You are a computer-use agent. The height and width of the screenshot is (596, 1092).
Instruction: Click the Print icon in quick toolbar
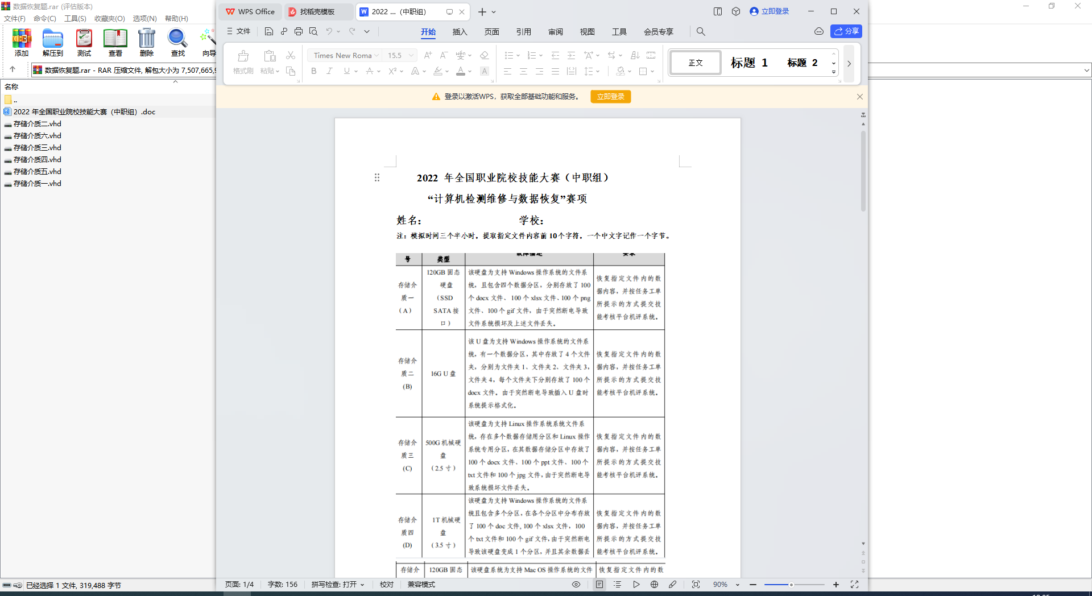[x=299, y=31]
